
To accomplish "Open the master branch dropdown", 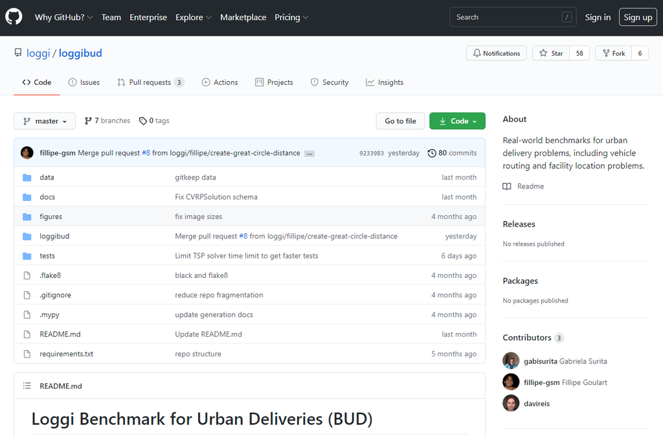I will point(45,121).
